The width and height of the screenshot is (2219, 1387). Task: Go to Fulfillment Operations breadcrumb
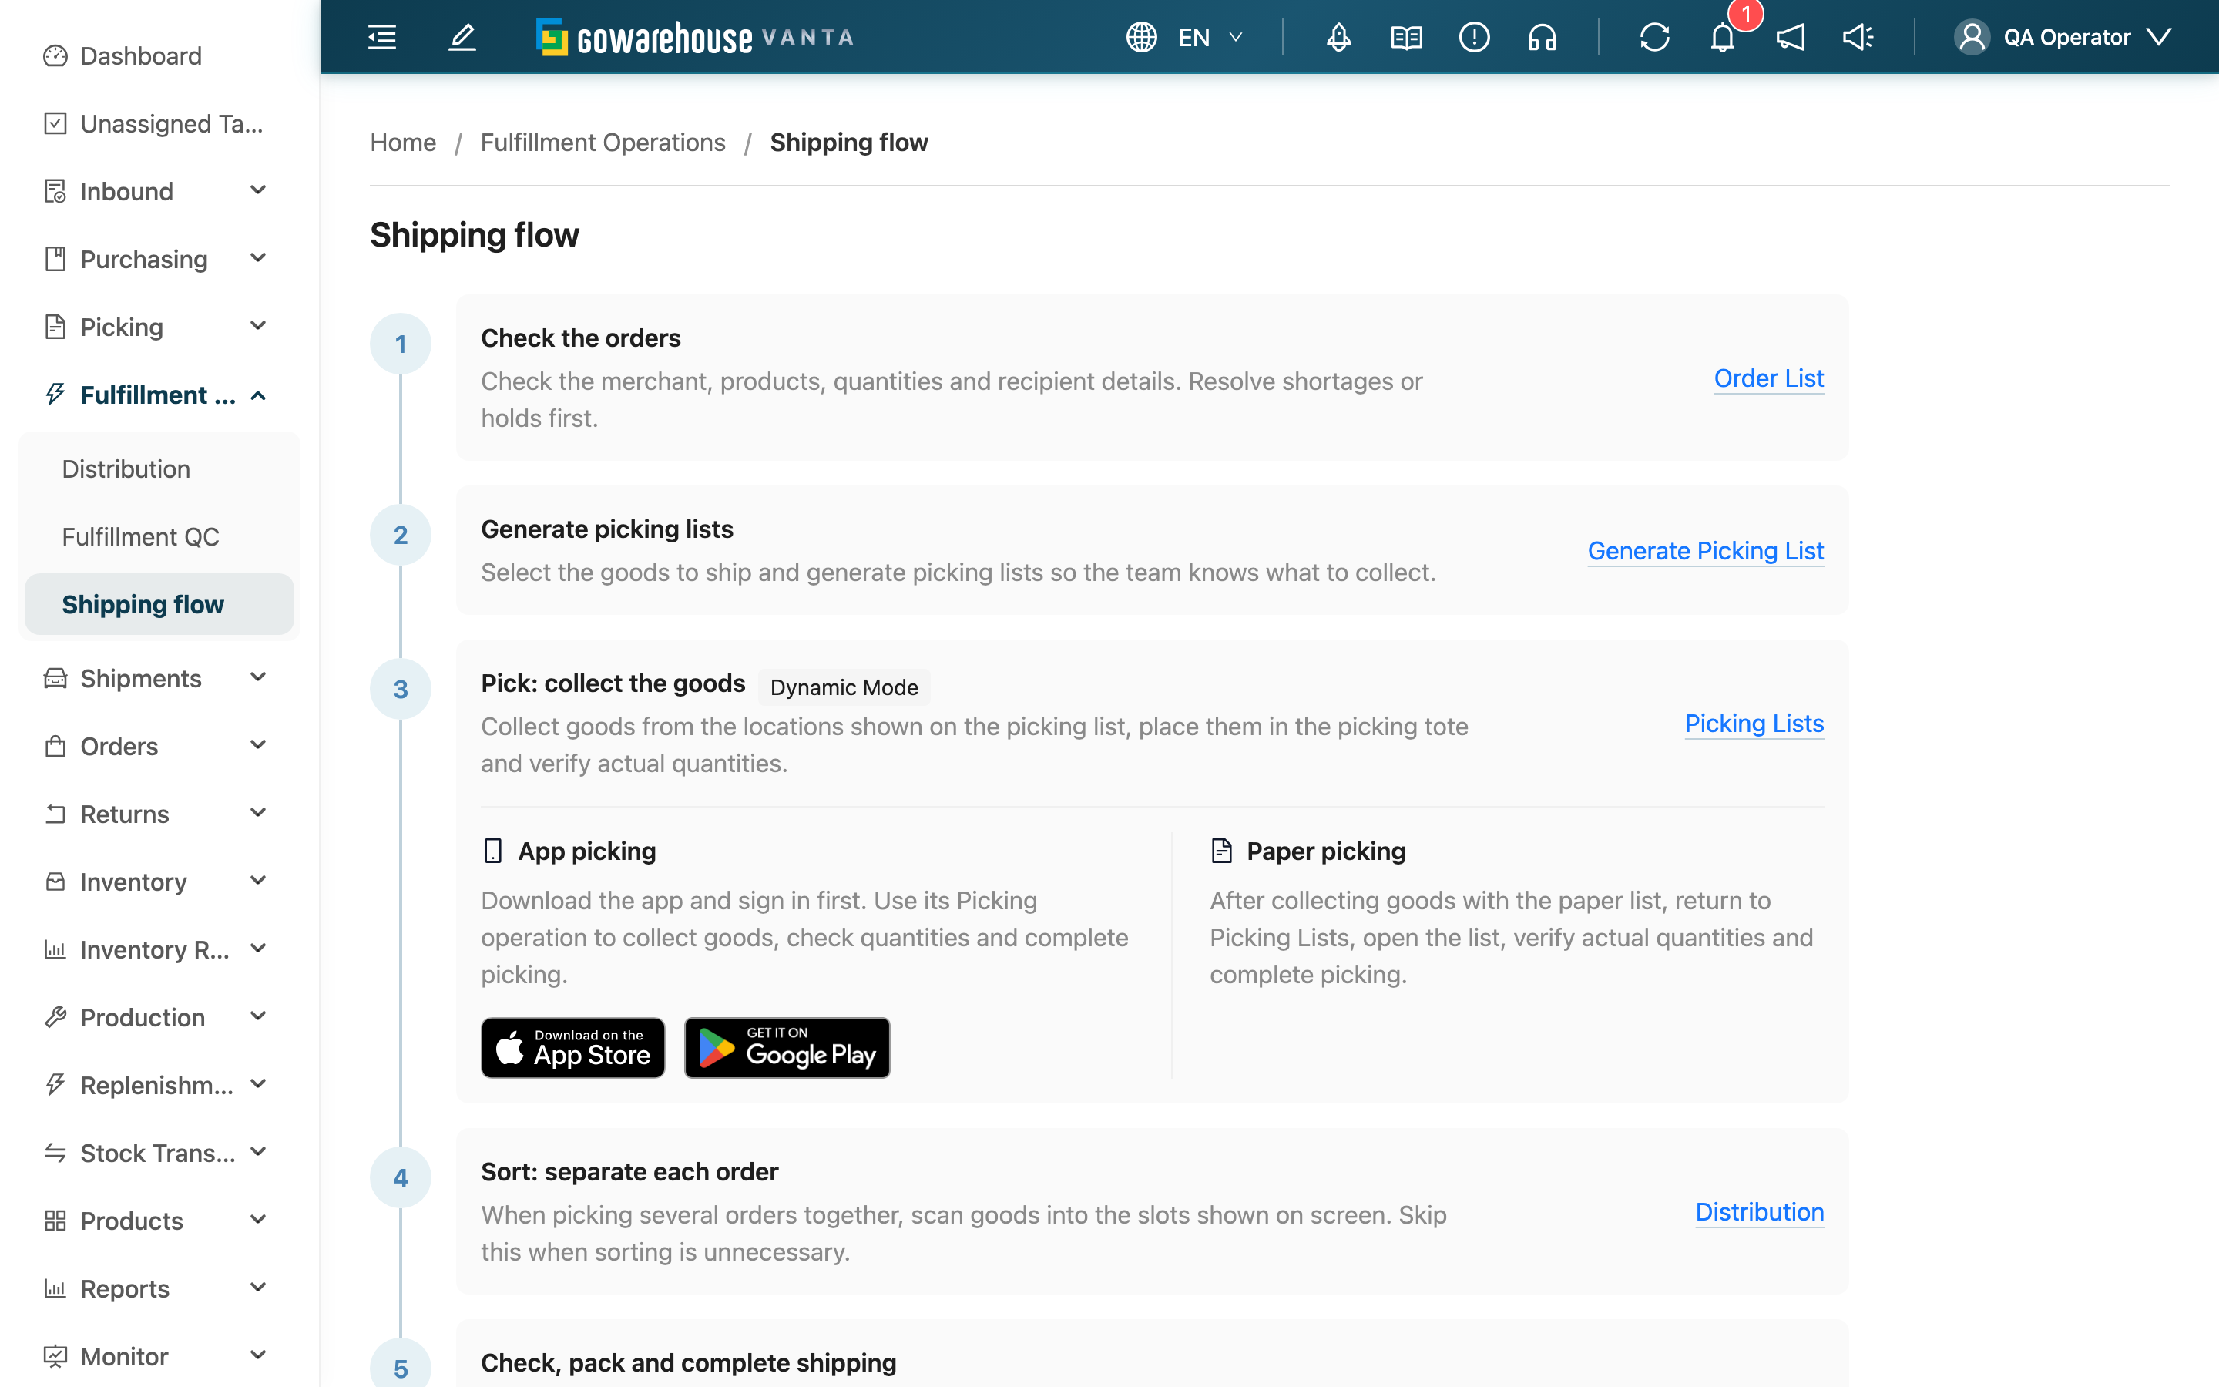(603, 143)
